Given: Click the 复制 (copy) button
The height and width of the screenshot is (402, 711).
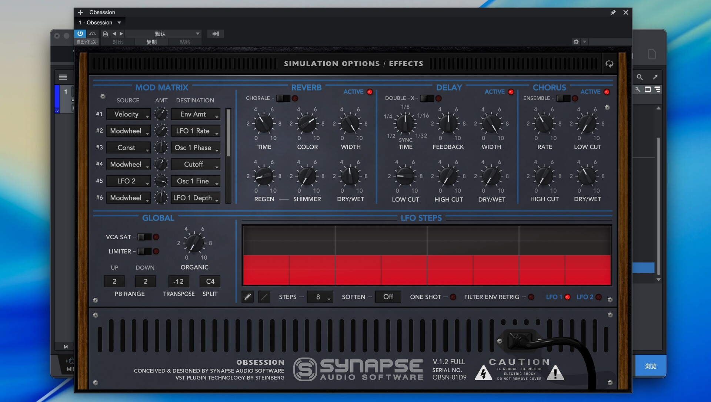Looking at the screenshot, I should (x=151, y=42).
